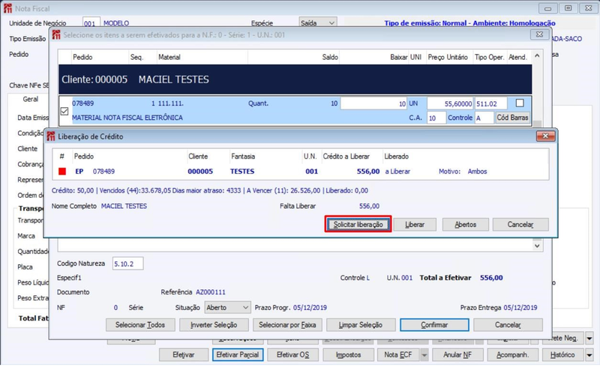Close the Liberação de Crédito dialog
600x367 pixels.
tap(546, 136)
